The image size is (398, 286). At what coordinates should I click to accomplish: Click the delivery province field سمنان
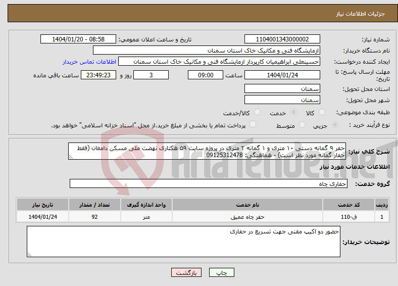coord(282,88)
